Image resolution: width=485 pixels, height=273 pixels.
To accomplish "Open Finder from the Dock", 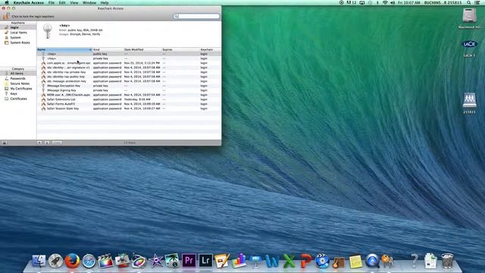I will coord(39,261).
